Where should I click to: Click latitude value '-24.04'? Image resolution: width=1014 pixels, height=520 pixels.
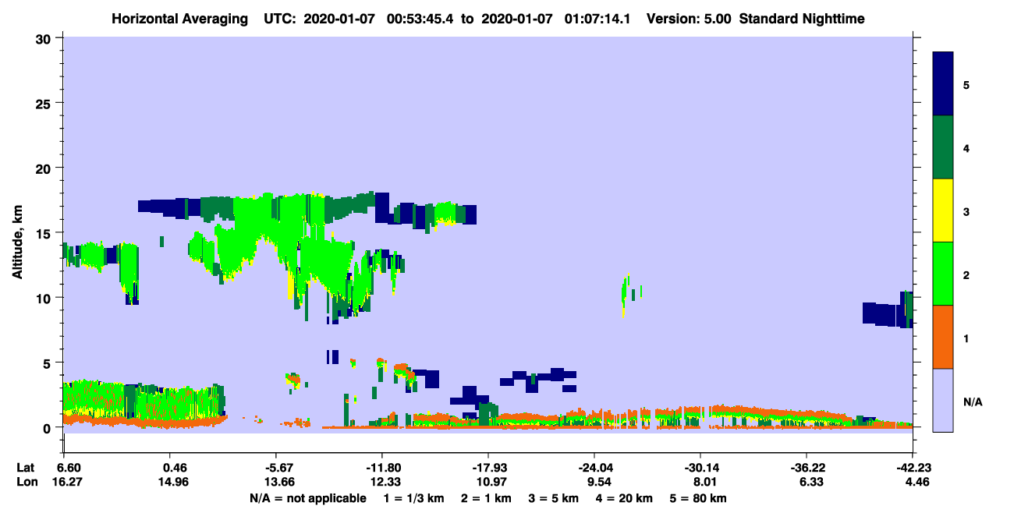coord(594,468)
